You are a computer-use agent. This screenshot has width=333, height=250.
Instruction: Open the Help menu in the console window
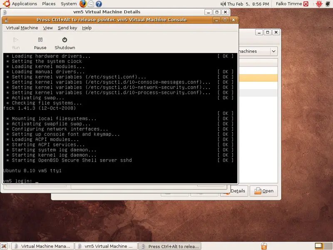point(87,28)
